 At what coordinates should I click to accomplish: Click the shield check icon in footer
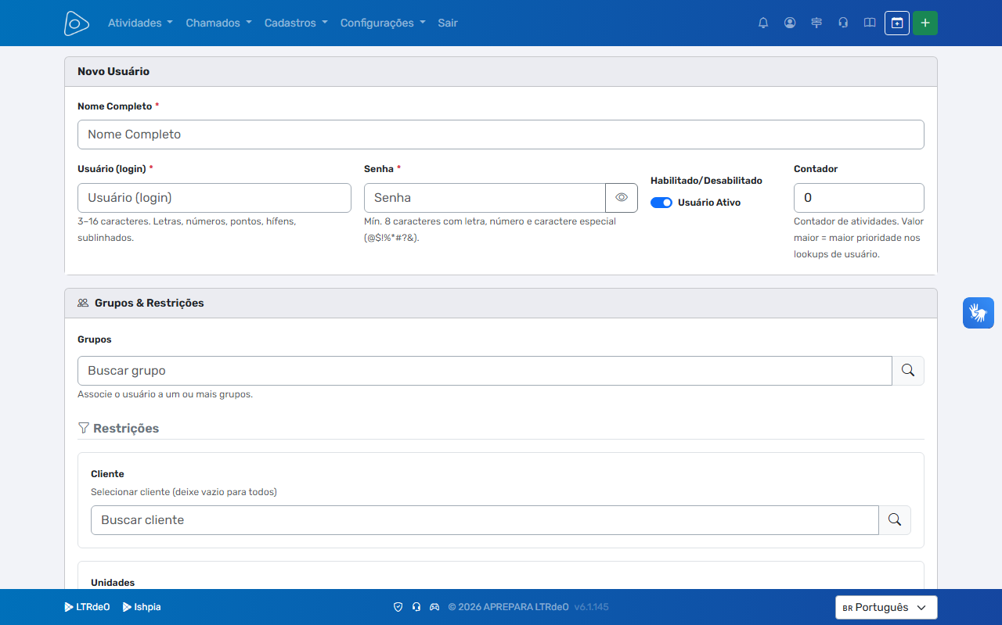coord(398,607)
